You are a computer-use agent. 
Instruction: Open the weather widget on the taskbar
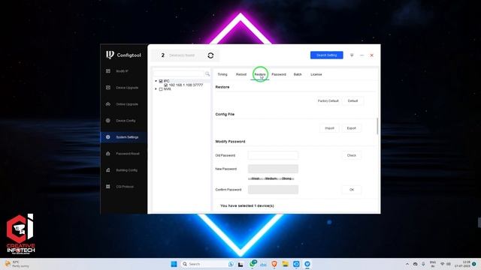tap(17, 264)
